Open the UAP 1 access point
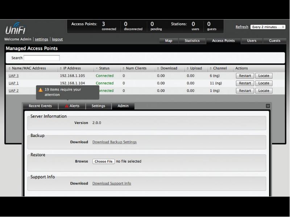Image resolution: width=290 pixels, height=217 pixels. 13,83
